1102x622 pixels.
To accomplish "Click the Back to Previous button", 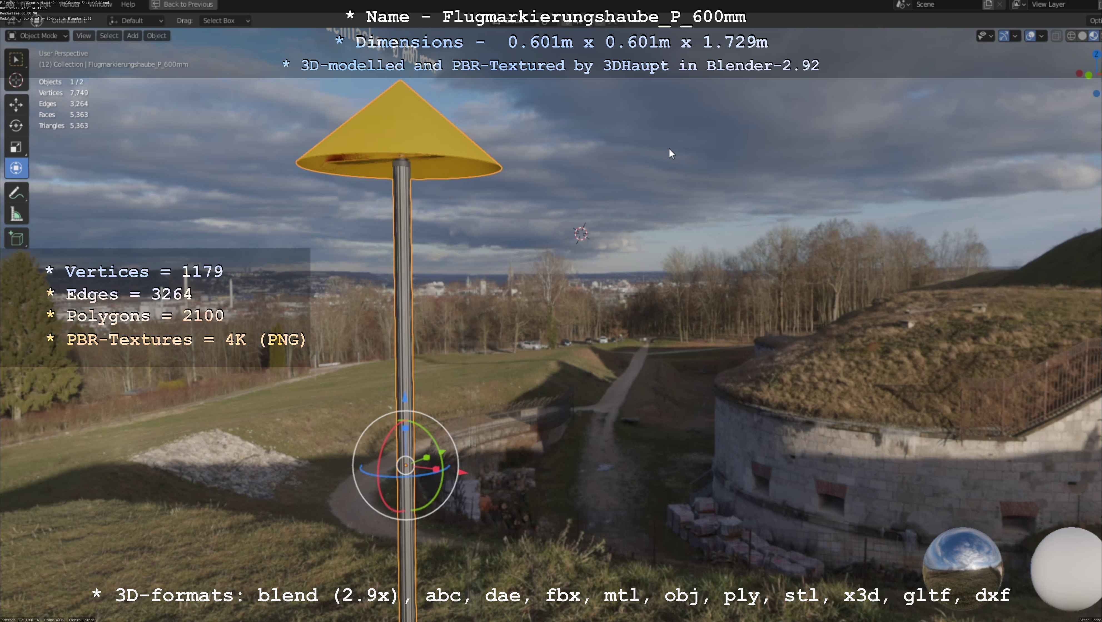I will pyautogui.click(x=183, y=4).
